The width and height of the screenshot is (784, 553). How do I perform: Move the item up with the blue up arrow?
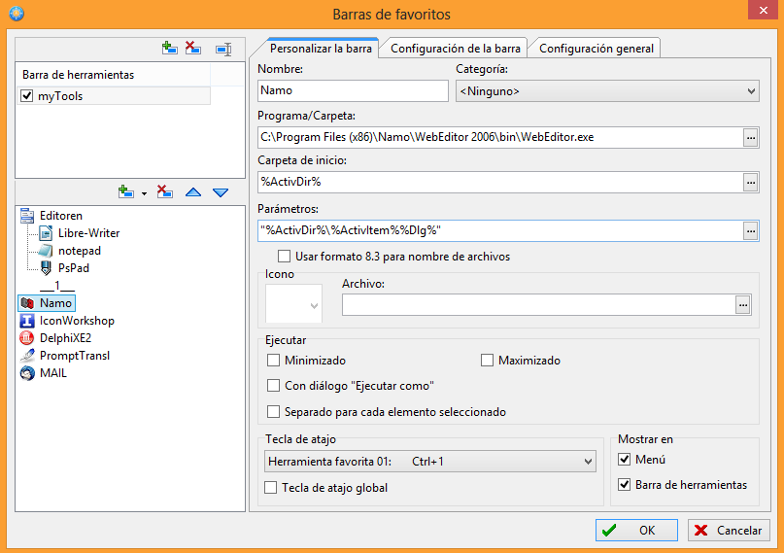193,192
